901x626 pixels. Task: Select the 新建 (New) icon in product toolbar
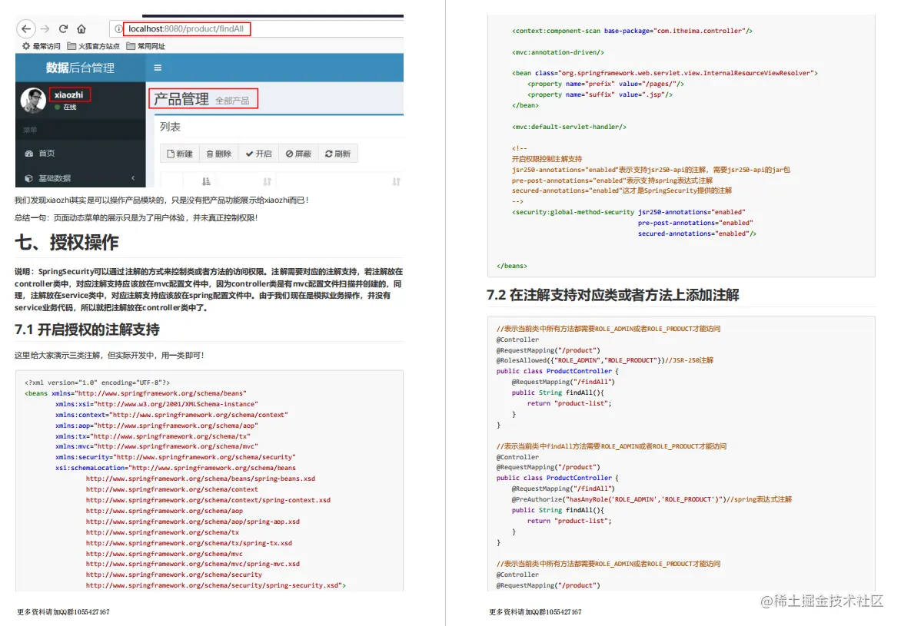[171, 153]
